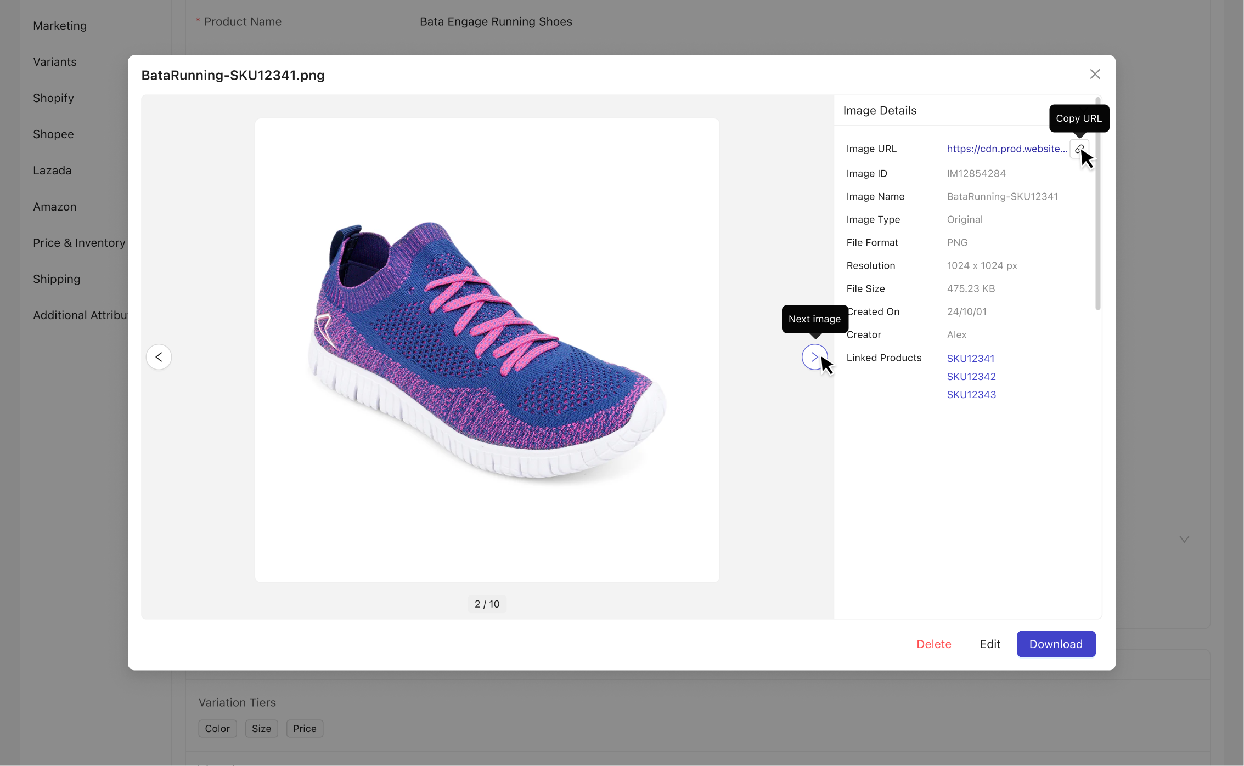Click the shoe image preview
1244x766 pixels.
click(487, 350)
